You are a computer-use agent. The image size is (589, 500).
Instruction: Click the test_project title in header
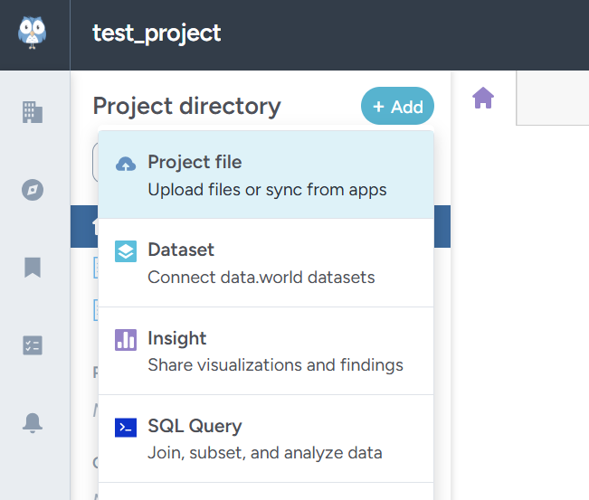coord(157,33)
